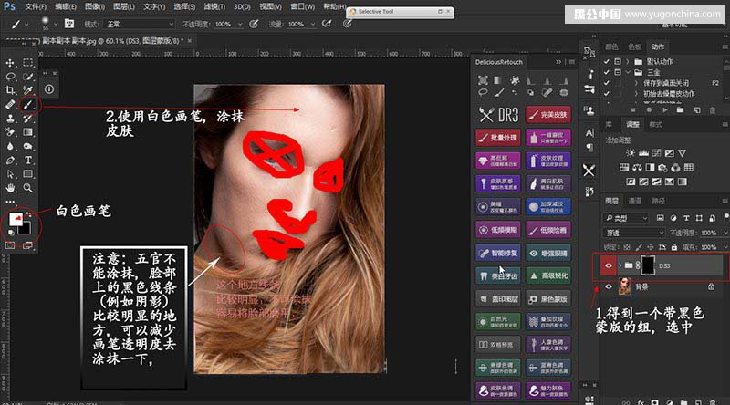Screen dimensions: 730x405
Task: Toggle dialog box for 默认动作 set
Action: pyautogui.click(x=618, y=61)
